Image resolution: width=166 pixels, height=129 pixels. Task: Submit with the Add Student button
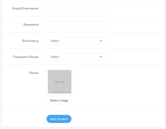click(59, 119)
